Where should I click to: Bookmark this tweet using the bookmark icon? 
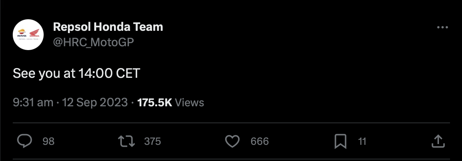pyautogui.click(x=340, y=141)
